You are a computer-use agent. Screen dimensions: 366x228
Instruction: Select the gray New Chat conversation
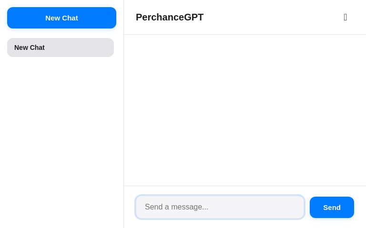pos(61,47)
